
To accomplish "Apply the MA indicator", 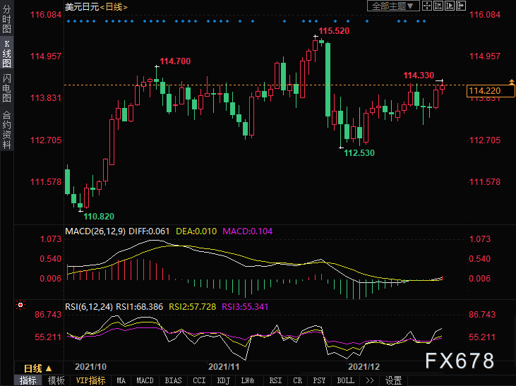I will 121,380.
